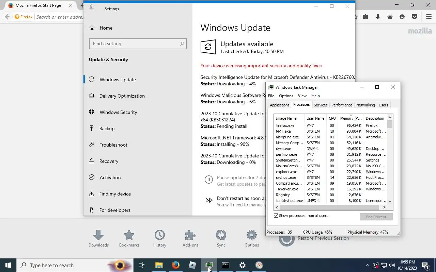Open Firefox hamburger menu
This screenshot has height=272, width=436.
pyautogui.click(x=429, y=17)
